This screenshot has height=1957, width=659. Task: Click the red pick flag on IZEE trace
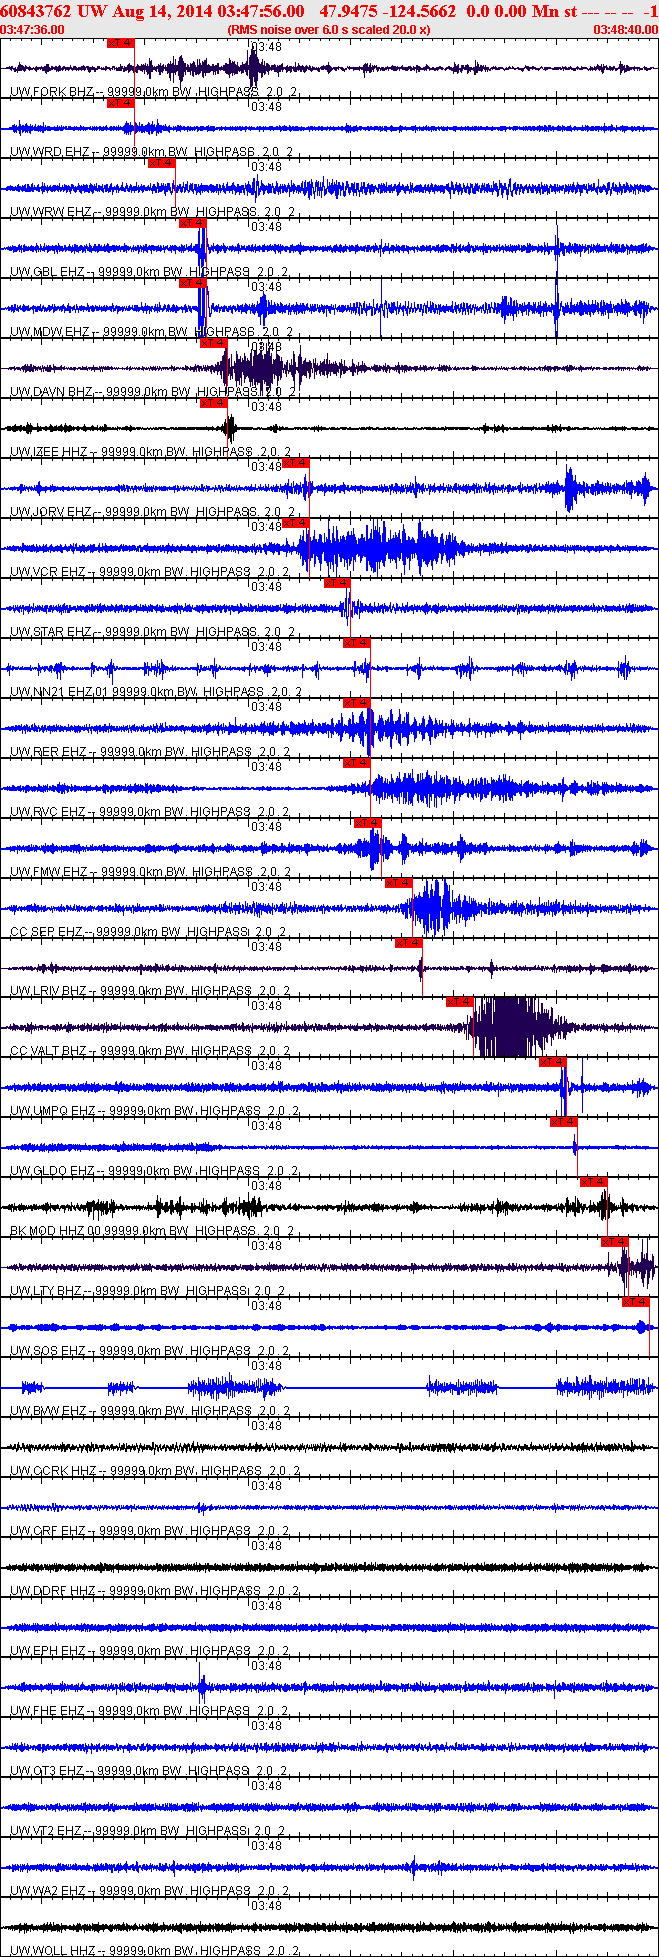[213, 403]
